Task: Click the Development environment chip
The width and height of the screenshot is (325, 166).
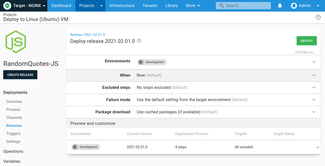Action: (152, 62)
